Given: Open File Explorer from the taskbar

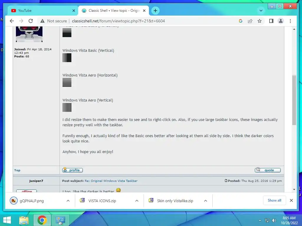Looking at the screenshot, I should (24, 220).
